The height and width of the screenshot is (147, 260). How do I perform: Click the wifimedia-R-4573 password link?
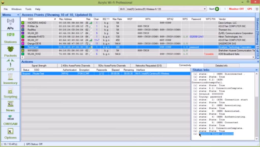pos(197,37)
